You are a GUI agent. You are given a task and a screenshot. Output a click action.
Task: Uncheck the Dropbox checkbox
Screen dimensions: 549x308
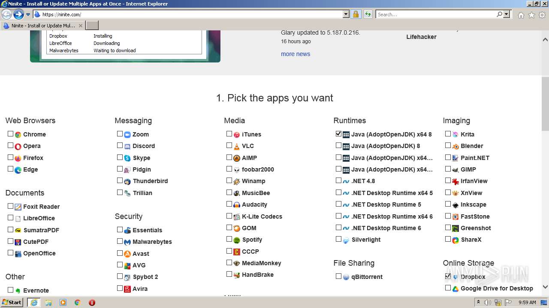pos(448,276)
